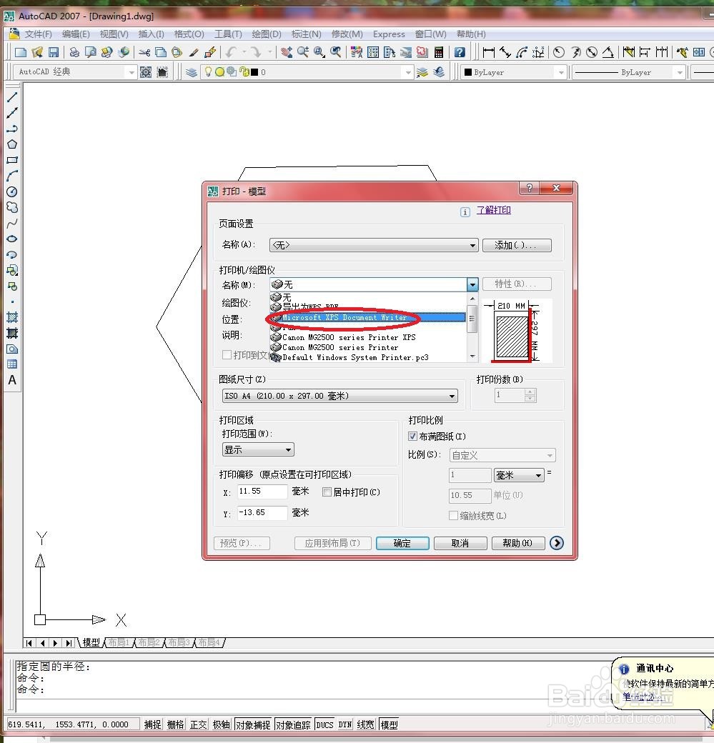Enable the 居中打印 checkbox
Image resolution: width=714 pixels, height=743 pixels.
click(x=327, y=492)
